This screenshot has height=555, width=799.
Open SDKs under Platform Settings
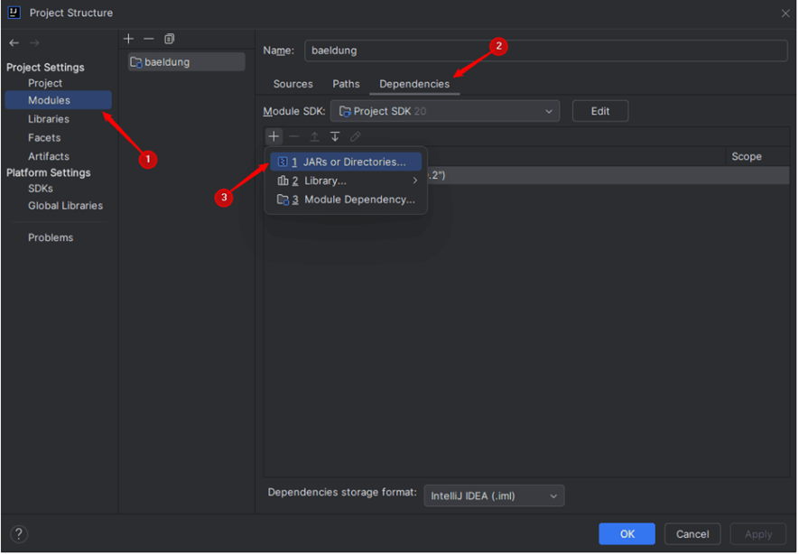tap(41, 189)
